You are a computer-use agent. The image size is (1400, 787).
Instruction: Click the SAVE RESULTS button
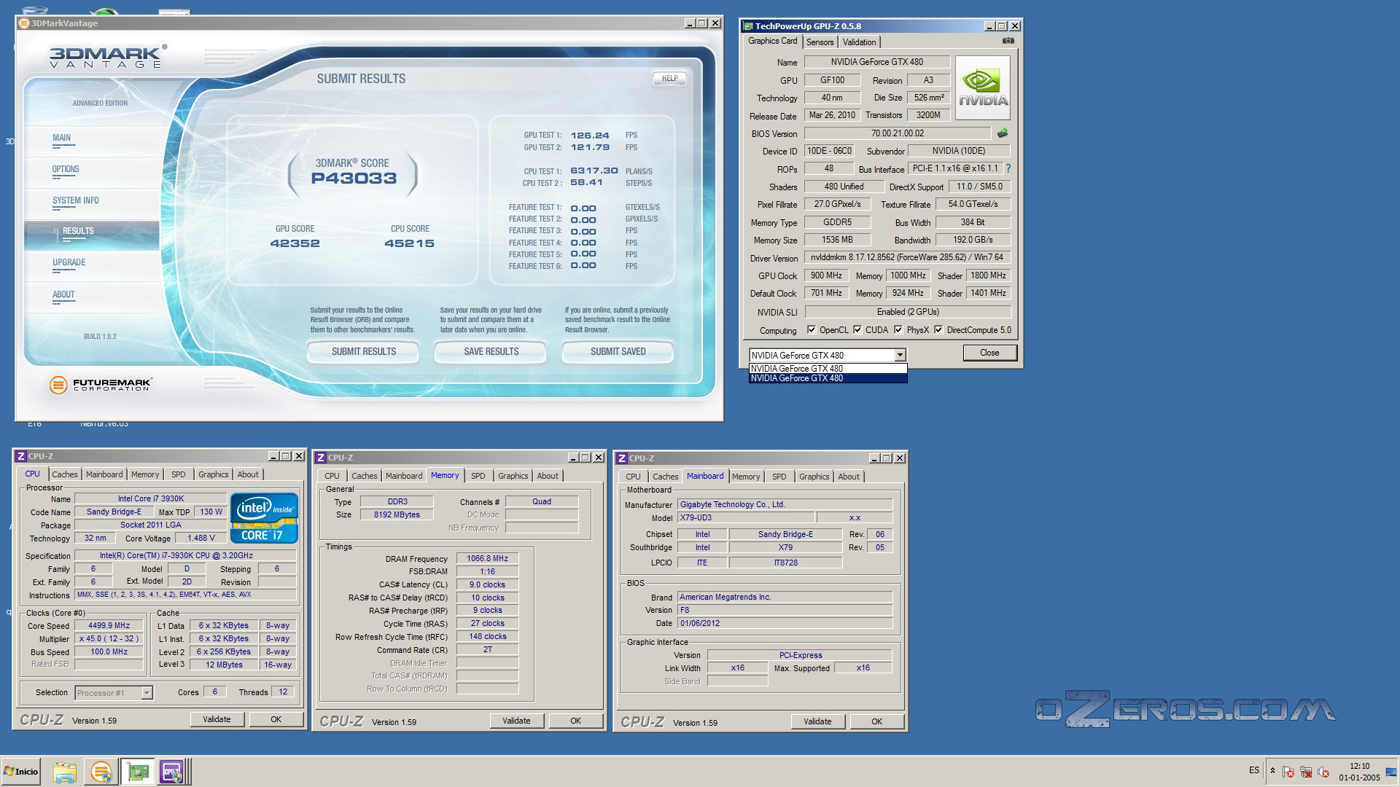coord(491,352)
